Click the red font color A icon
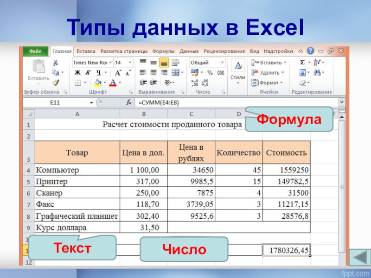 (113, 82)
